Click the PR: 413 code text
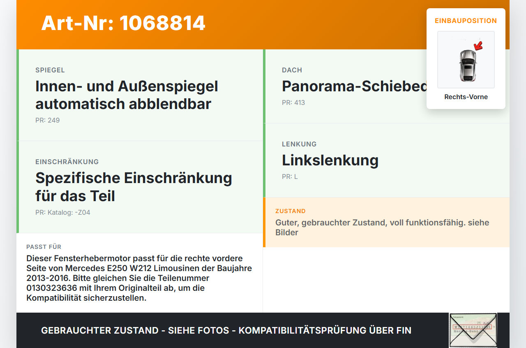This screenshot has height=348, width=526. point(293,103)
